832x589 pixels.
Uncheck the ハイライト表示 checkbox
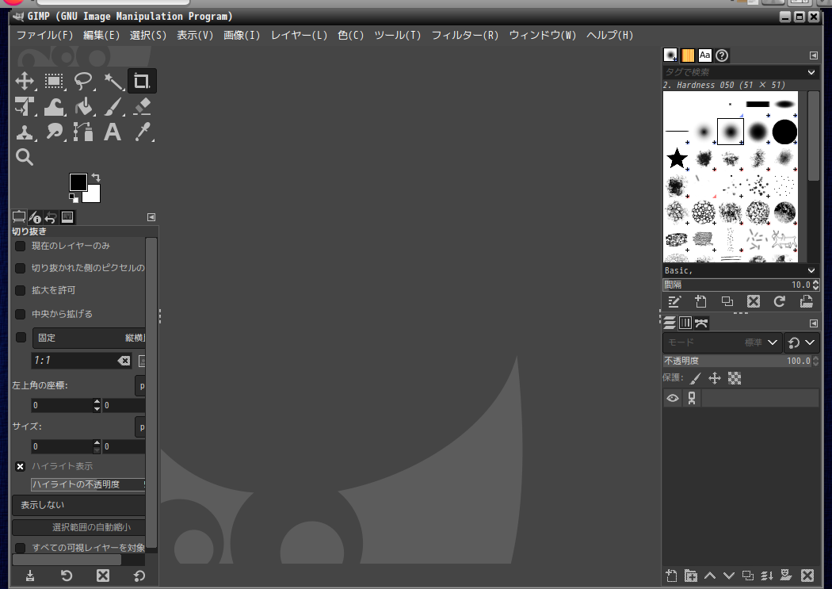20,466
